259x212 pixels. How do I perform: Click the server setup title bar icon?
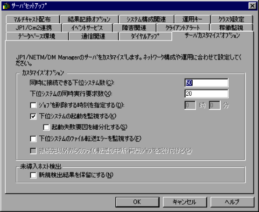coord(6,6)
